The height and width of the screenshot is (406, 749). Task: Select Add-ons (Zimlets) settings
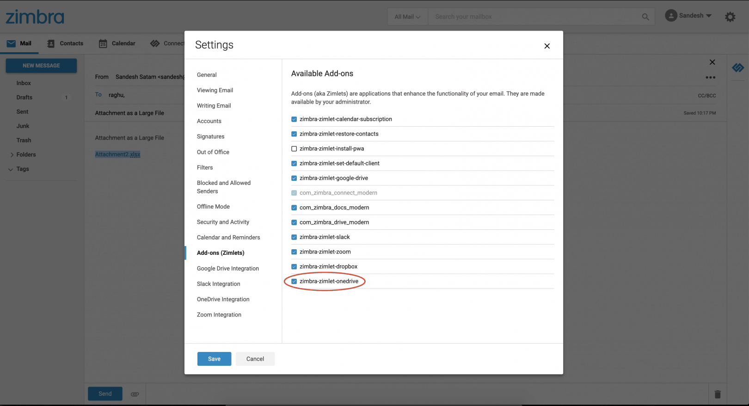pyautogui.click(x=221, y=253)
